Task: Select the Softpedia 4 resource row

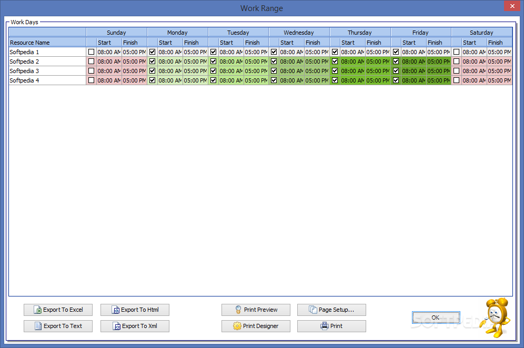Action: [47, 80]
